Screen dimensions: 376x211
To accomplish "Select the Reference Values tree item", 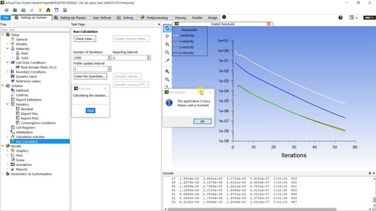I will click(28, 81).
